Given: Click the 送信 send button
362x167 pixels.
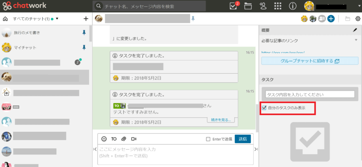Looking at the screenshot, I should click(242, 139).
